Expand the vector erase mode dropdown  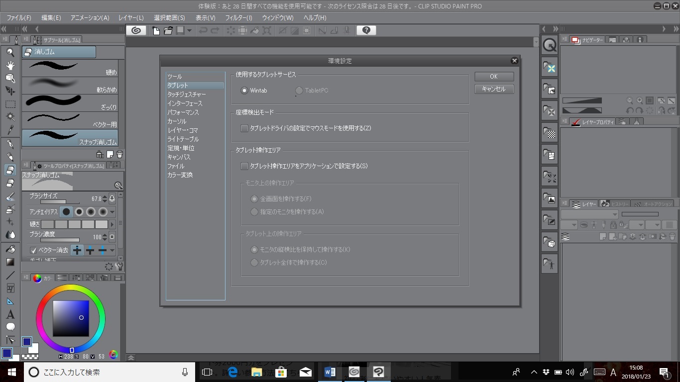point(113,250)
